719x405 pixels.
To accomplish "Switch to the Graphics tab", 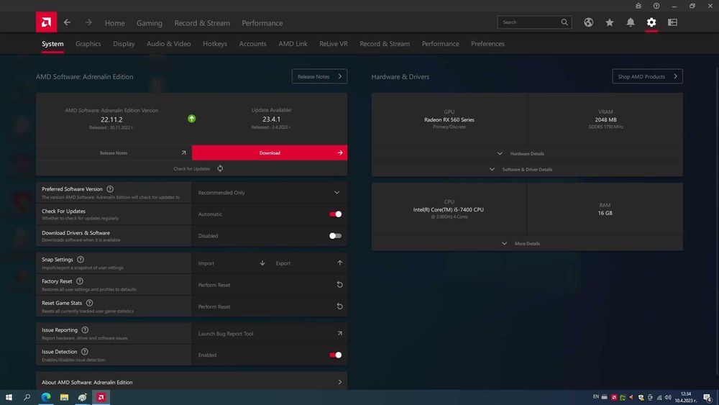I will 88,44.
